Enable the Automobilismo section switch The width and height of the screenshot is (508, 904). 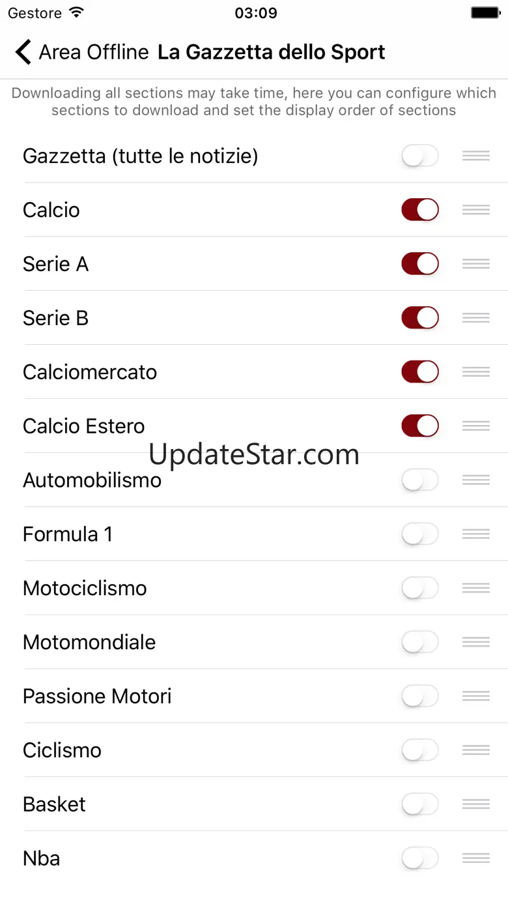point(420,480)
